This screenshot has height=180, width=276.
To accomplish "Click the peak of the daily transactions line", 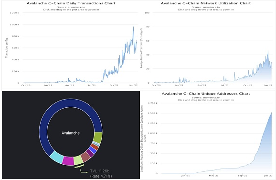I will [x=133, y=27].
